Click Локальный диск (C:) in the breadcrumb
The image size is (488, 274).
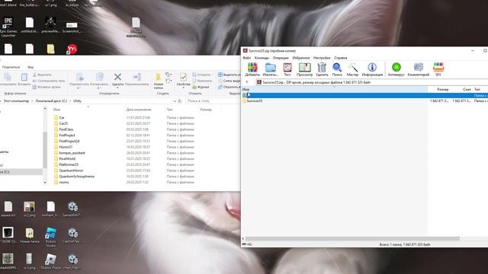51,101
